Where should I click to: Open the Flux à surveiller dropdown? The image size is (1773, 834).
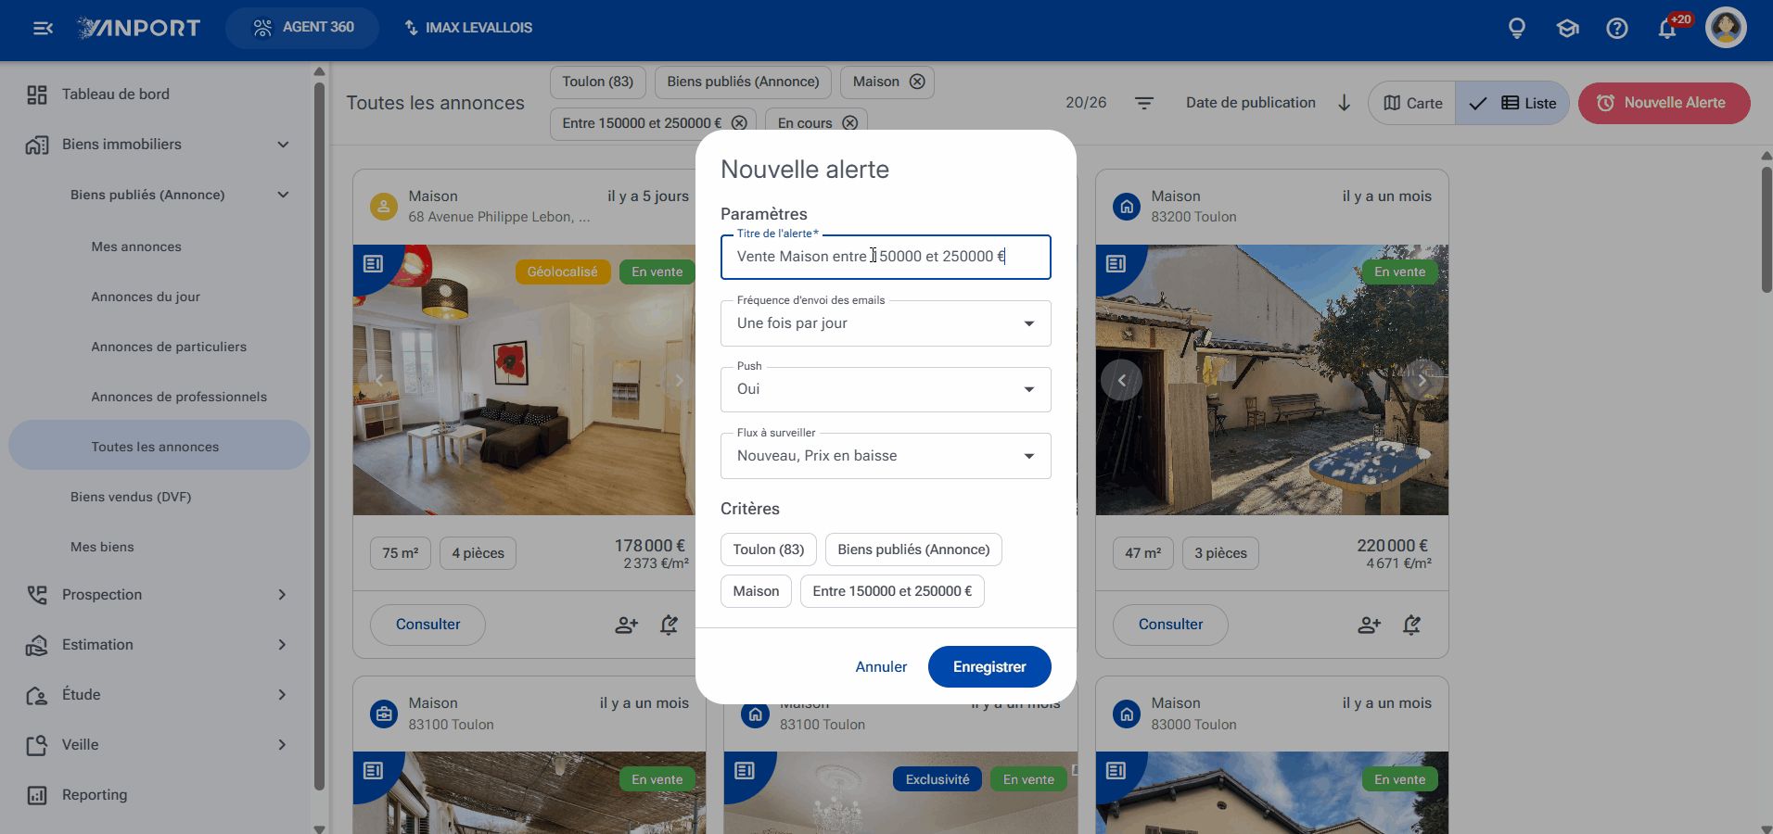[886, 456]
